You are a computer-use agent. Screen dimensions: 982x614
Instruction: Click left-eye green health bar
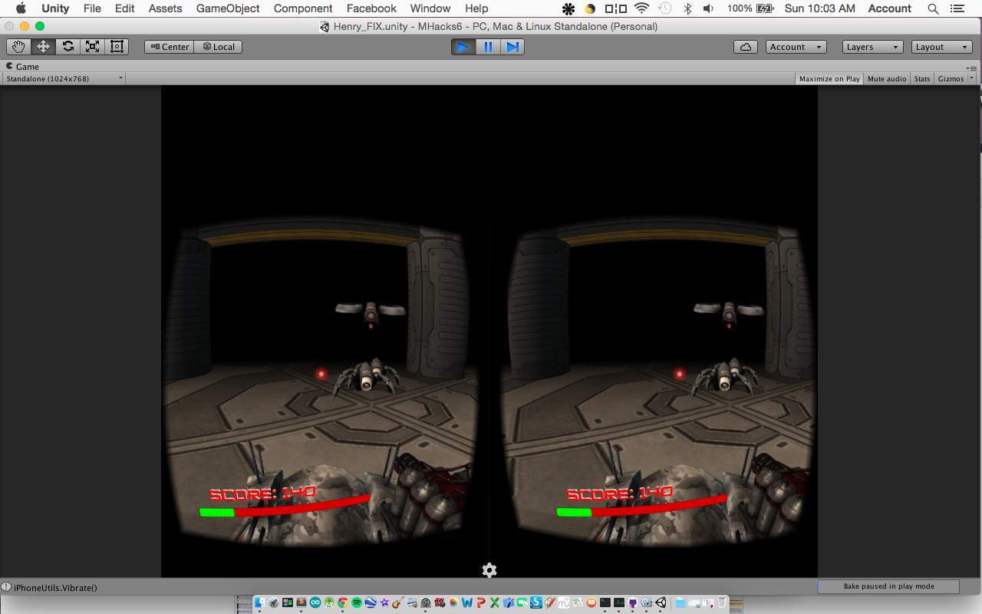[x=216, y=512]
